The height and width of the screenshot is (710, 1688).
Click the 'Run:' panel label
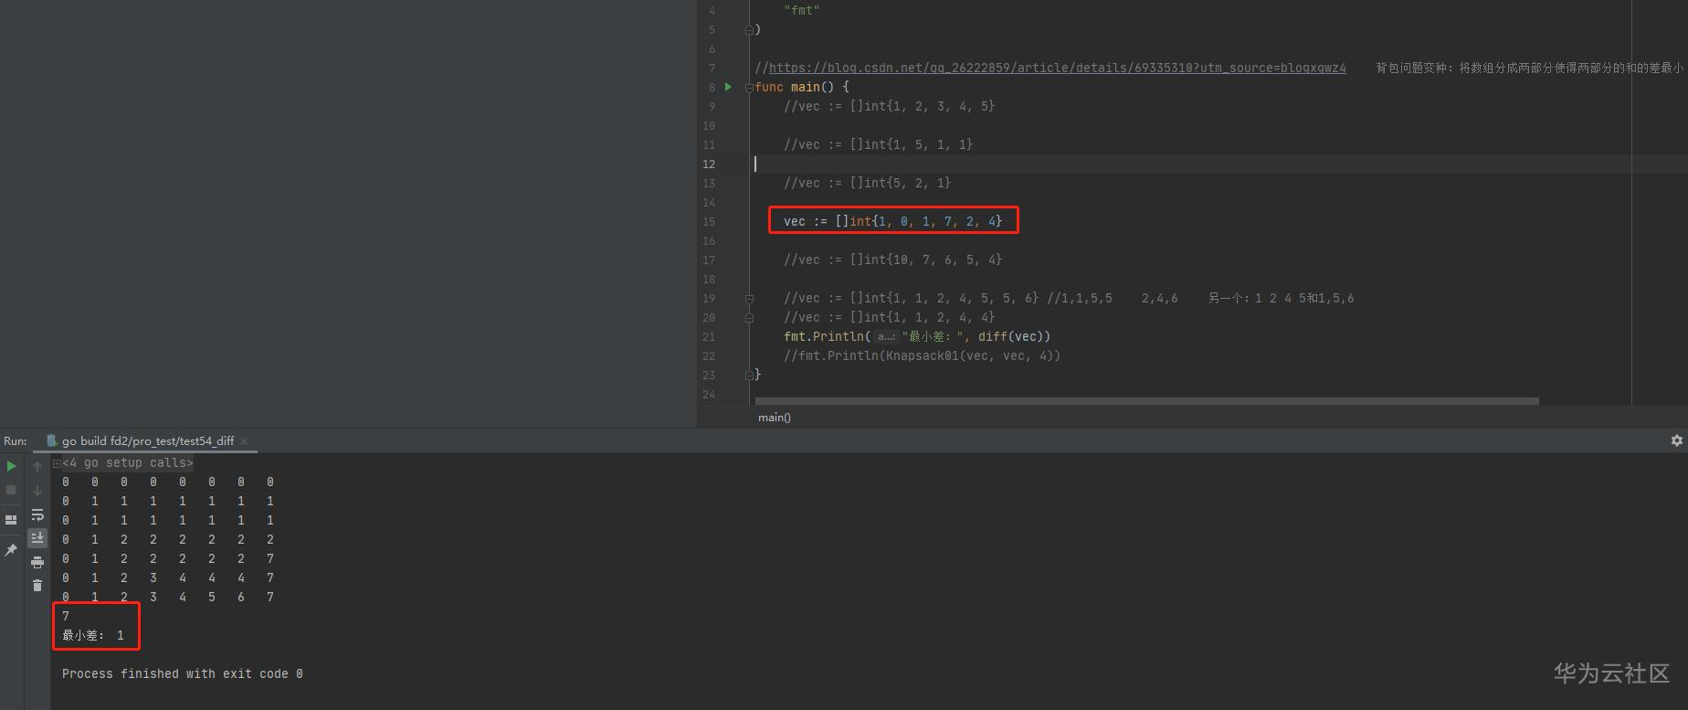click(x=16, y=440)
